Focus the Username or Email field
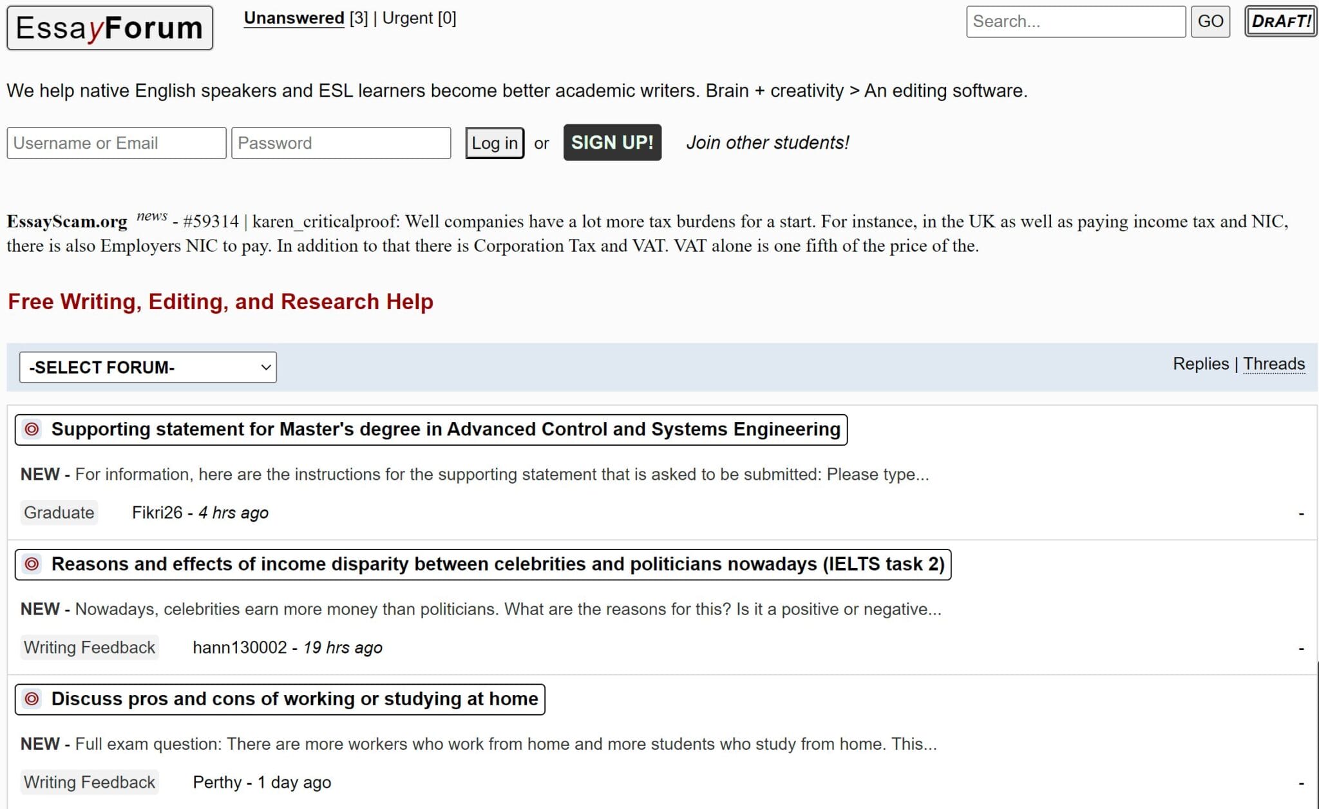 [x=117, y=143]
